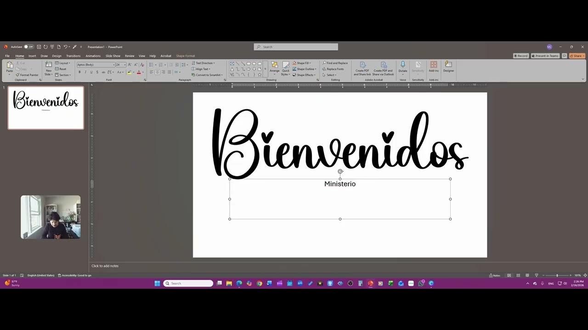Click the Arrange button
The image size is (588, 330).
pos(275,67)
